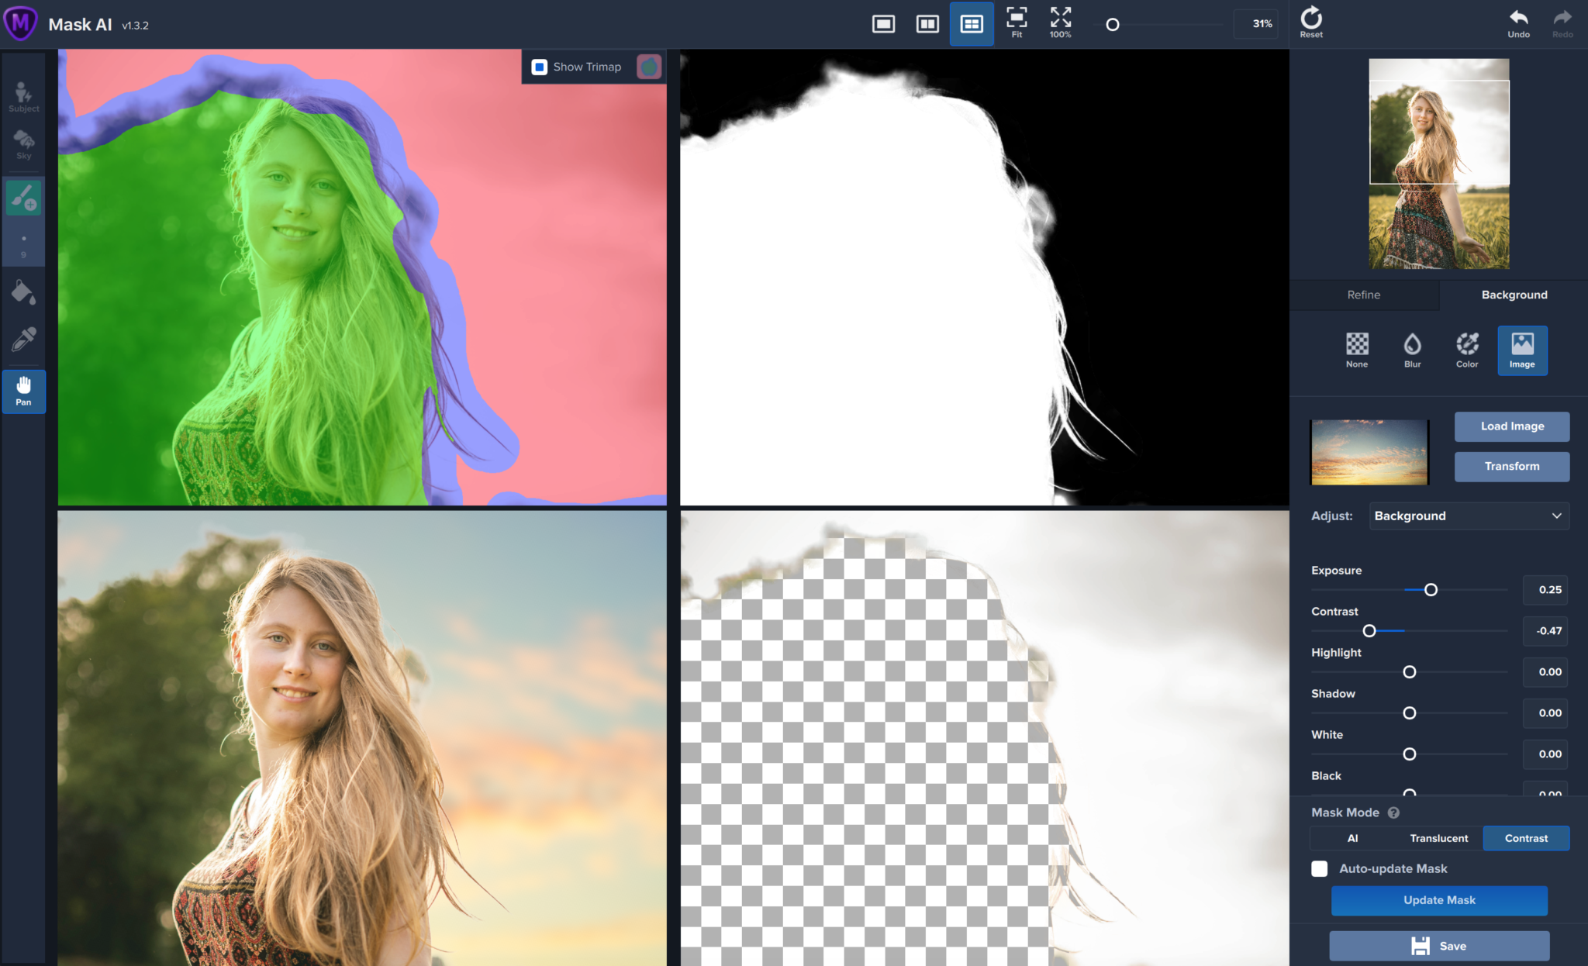Switch to the Refine tab

coord(1363,295)
